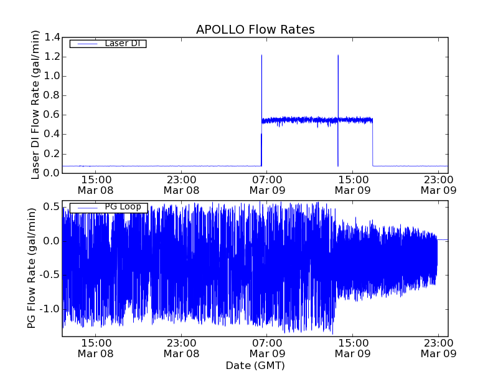The image size is (498, 374).
Task: Click the 0.6 tick on the Laser DI axis
Action: 52,115
